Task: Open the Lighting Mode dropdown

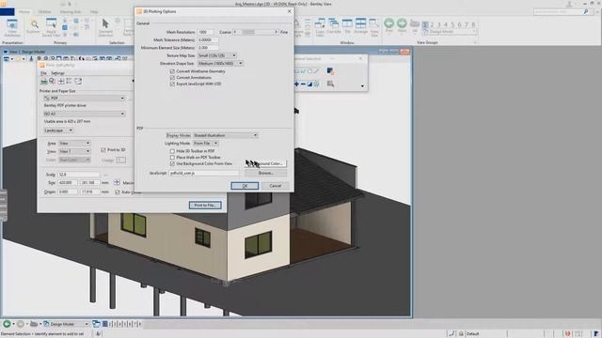Action: 205,143
